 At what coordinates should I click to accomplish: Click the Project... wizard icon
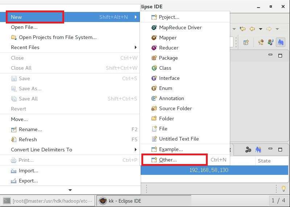[154, 17]
